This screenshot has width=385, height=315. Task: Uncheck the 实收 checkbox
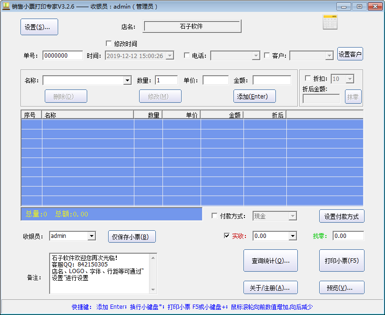click(227, 236)
